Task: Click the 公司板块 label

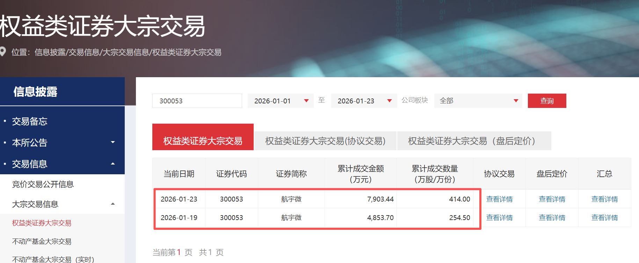Action: tap(415, 100)
